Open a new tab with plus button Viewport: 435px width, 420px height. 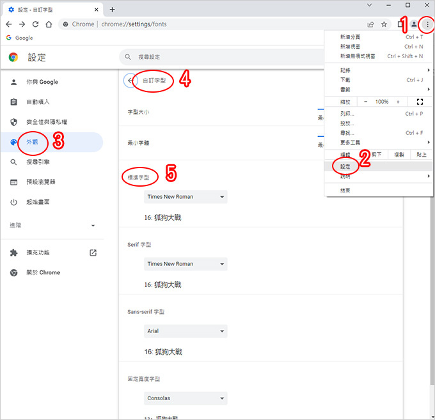click(x=112, y=10)
